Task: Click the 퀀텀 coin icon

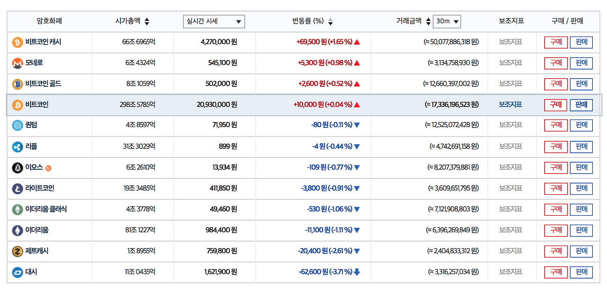Action: [18, 125]
